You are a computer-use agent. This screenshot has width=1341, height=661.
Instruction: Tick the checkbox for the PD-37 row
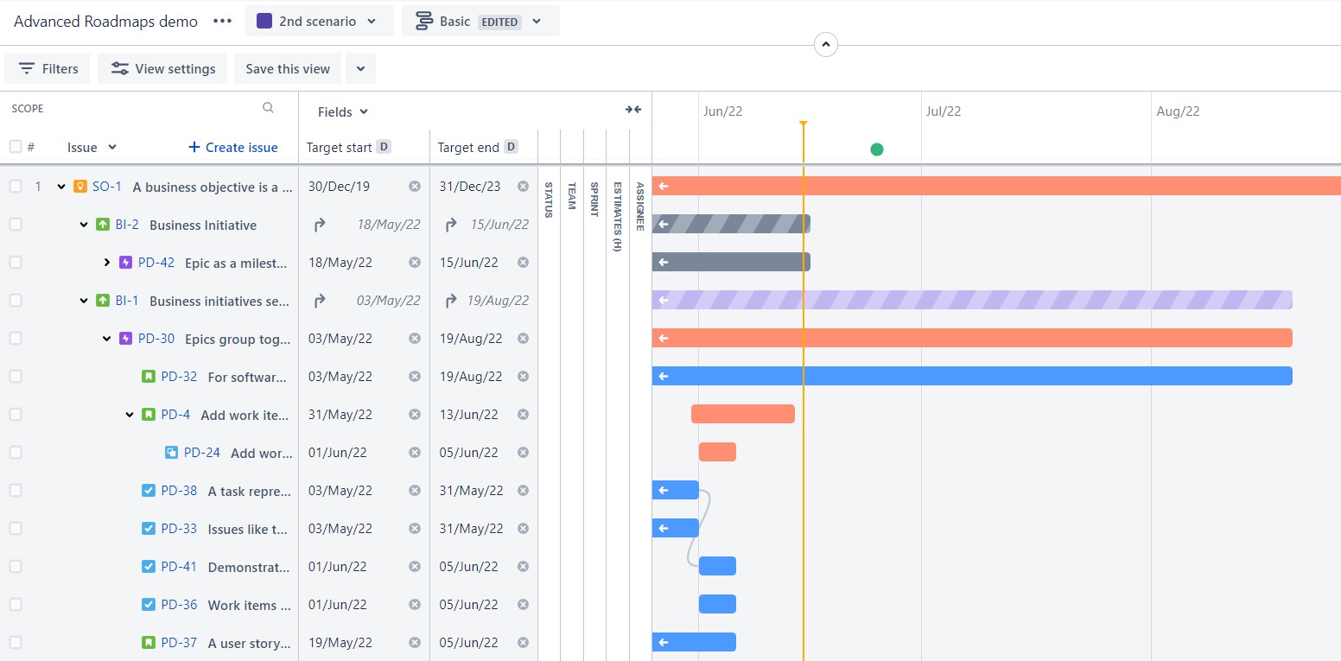pyautogui.click(x=16, y=643)
